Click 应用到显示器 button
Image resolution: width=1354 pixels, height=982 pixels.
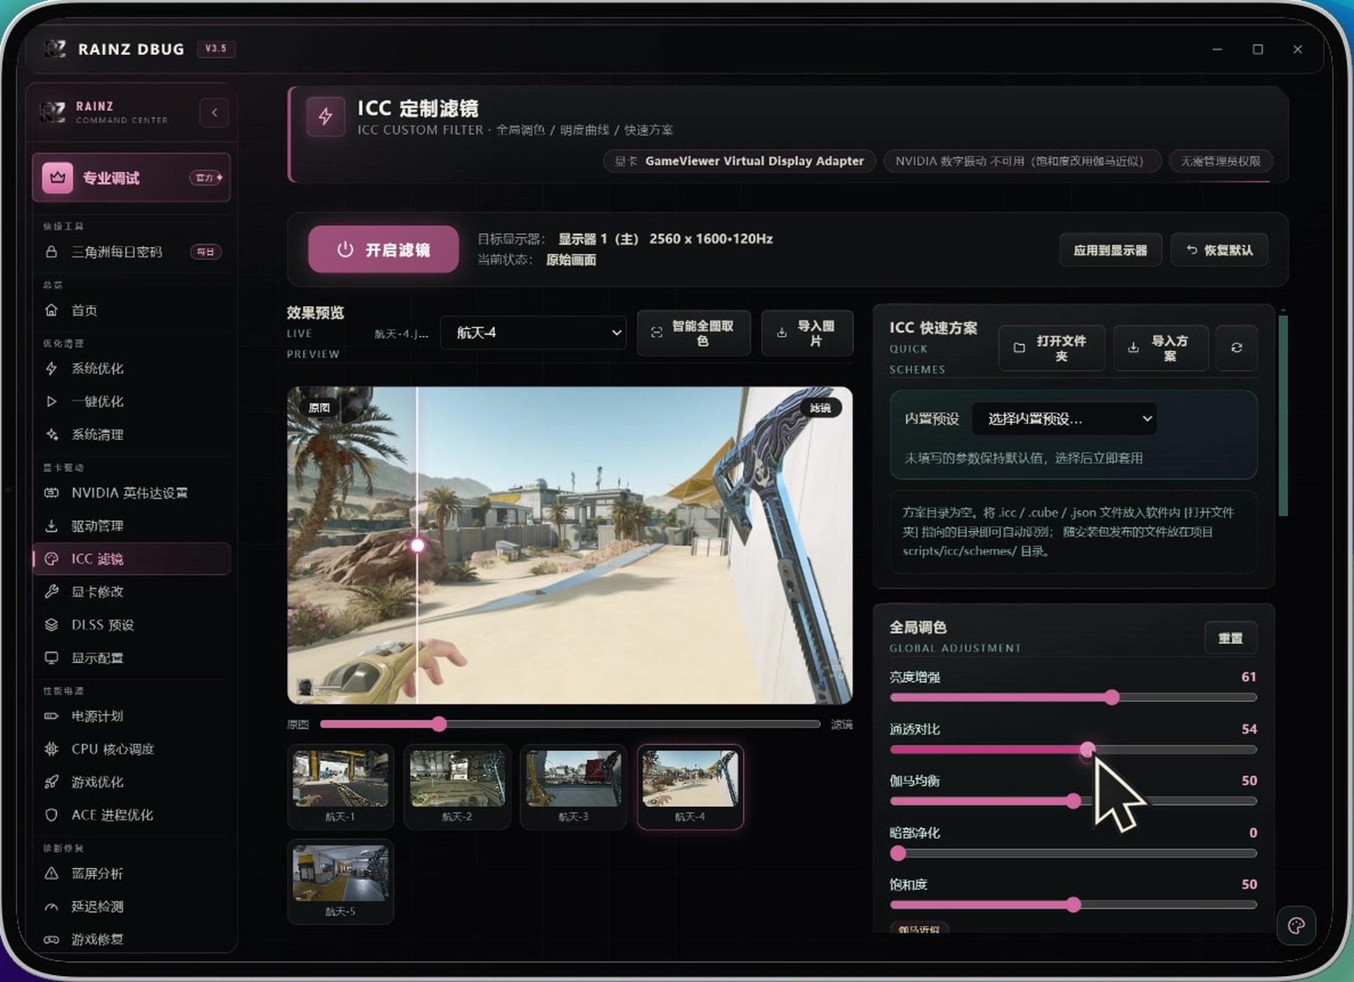tap(1110, 250)
